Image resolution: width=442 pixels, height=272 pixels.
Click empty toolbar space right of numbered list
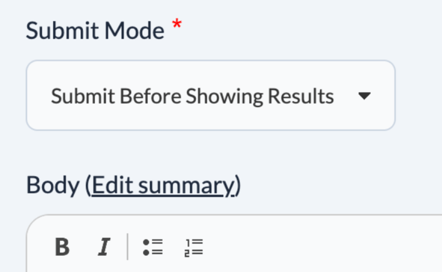[x=296, y=247]
